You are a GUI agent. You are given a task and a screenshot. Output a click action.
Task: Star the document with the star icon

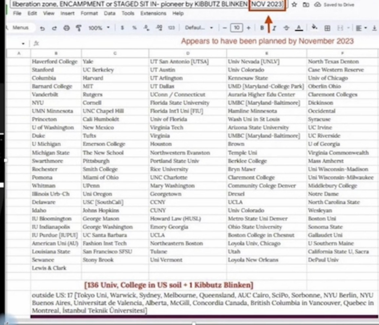294,5
